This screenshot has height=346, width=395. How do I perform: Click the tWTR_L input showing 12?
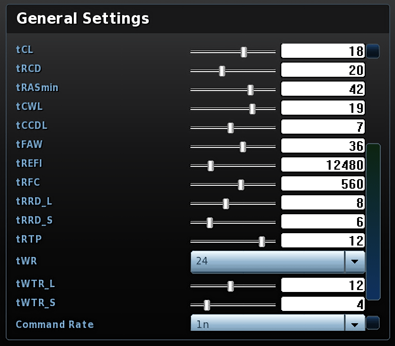pyautogui.click(x=323, y=285)
